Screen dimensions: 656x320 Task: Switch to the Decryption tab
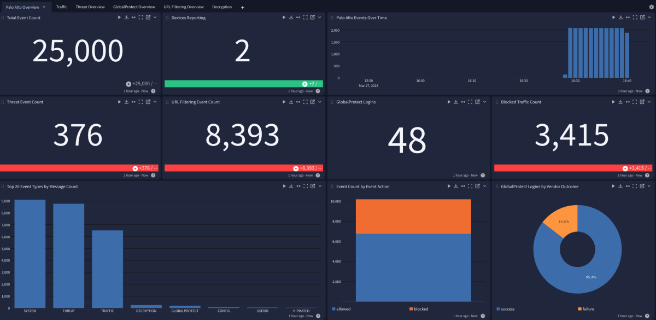coord(222,7)
